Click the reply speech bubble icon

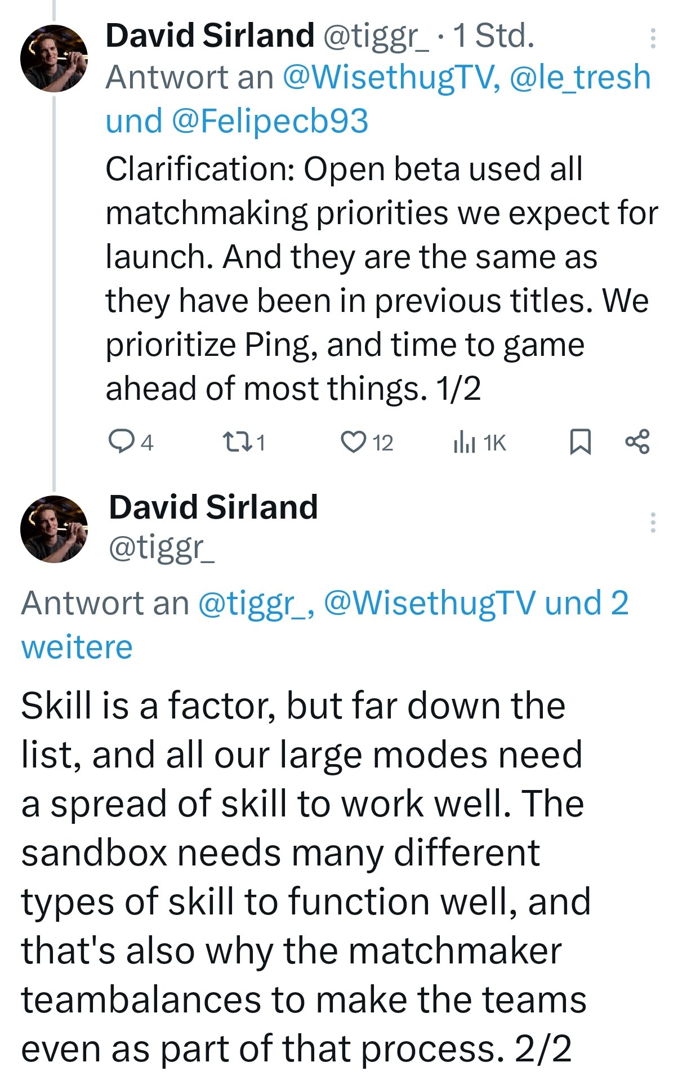coord(120,442)
